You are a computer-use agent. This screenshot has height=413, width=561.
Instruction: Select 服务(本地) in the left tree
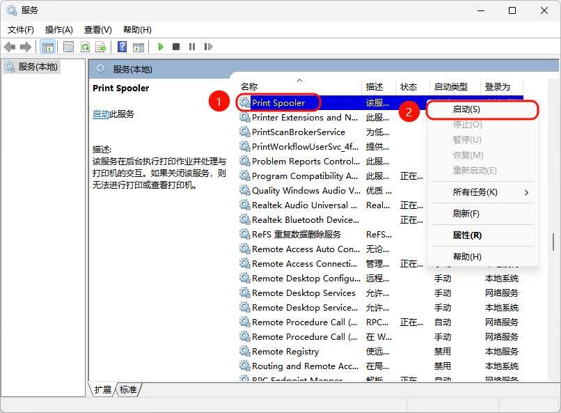click(38, 67)
